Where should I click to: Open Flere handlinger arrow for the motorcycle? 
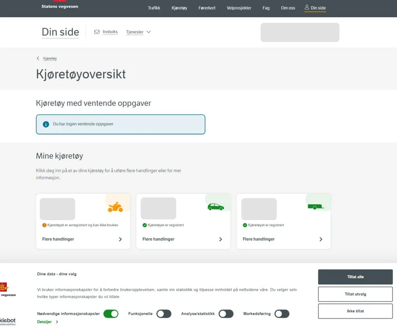pos(120,239)
